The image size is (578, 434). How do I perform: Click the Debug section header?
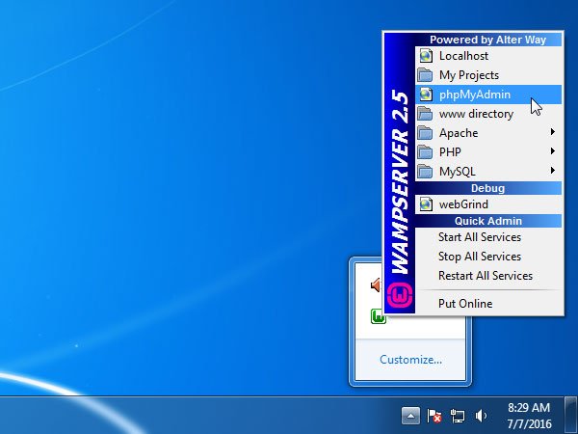click(x=488, y=188)
